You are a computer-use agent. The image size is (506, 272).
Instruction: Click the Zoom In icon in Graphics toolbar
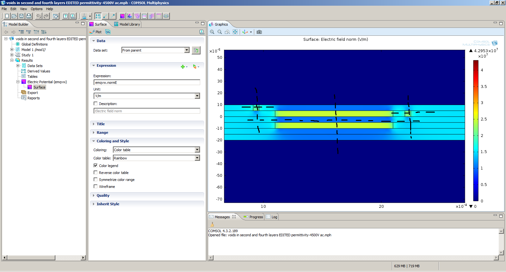coord(212,32)
